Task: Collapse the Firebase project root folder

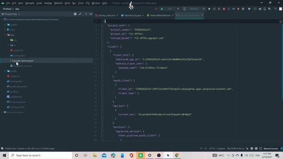Action: [2, 19]
